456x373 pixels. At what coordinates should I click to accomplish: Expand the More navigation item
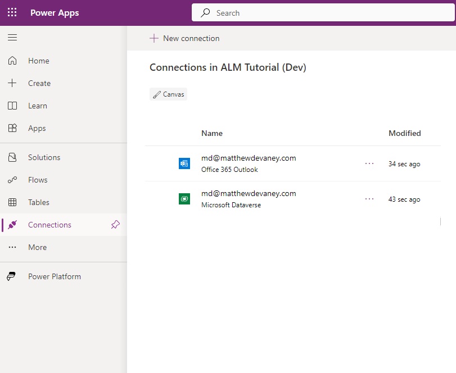point(64,247)
